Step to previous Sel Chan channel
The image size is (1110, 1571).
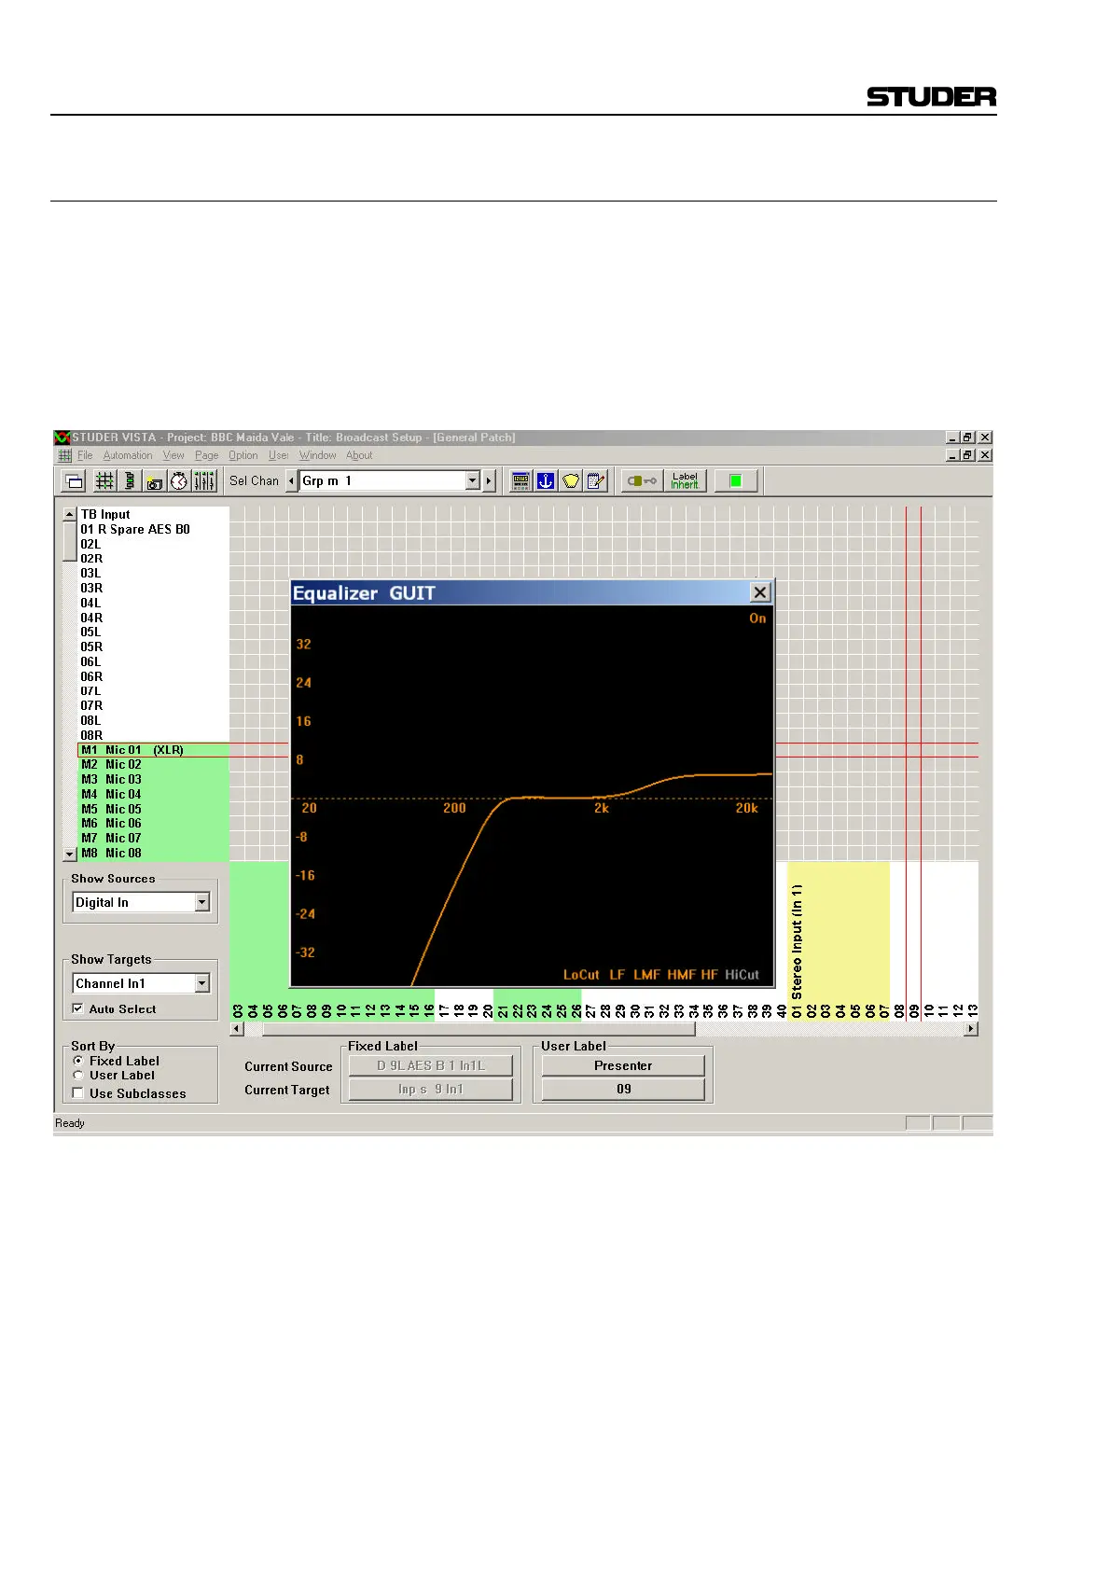[291, 481]
